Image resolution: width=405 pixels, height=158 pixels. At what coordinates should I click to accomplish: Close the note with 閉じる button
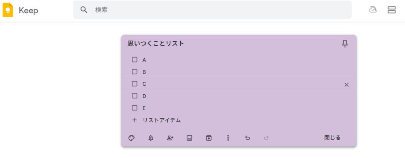point(332,138)
